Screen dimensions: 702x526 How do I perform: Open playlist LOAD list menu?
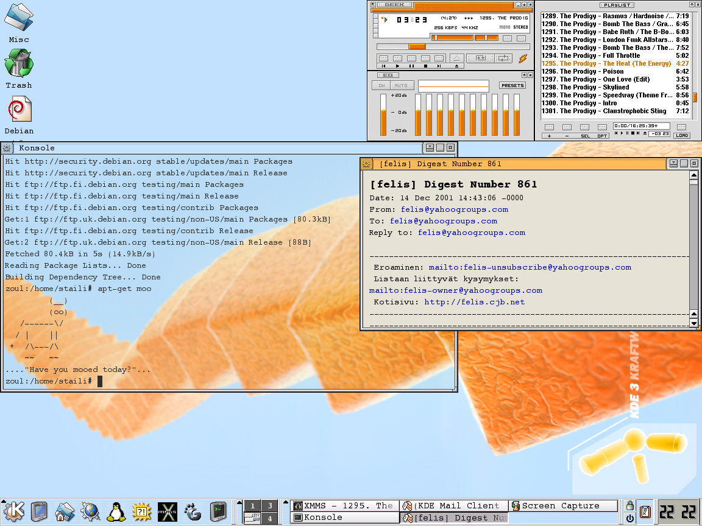click(682, 135)
